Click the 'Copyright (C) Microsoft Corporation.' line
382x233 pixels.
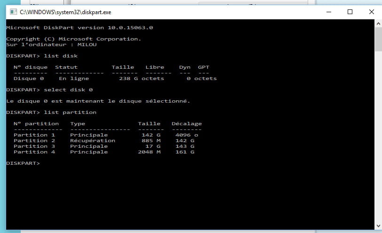pos(73,39)
